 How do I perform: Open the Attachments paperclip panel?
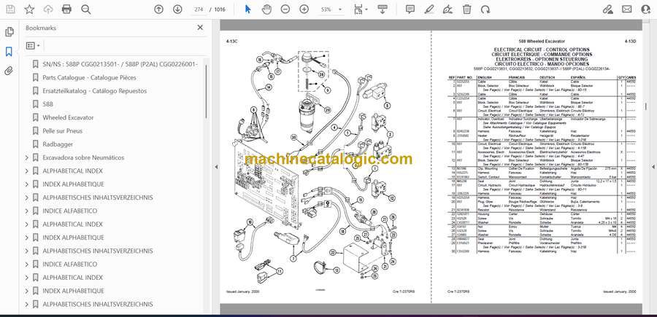pyautogui.click(x=9, y=71)
